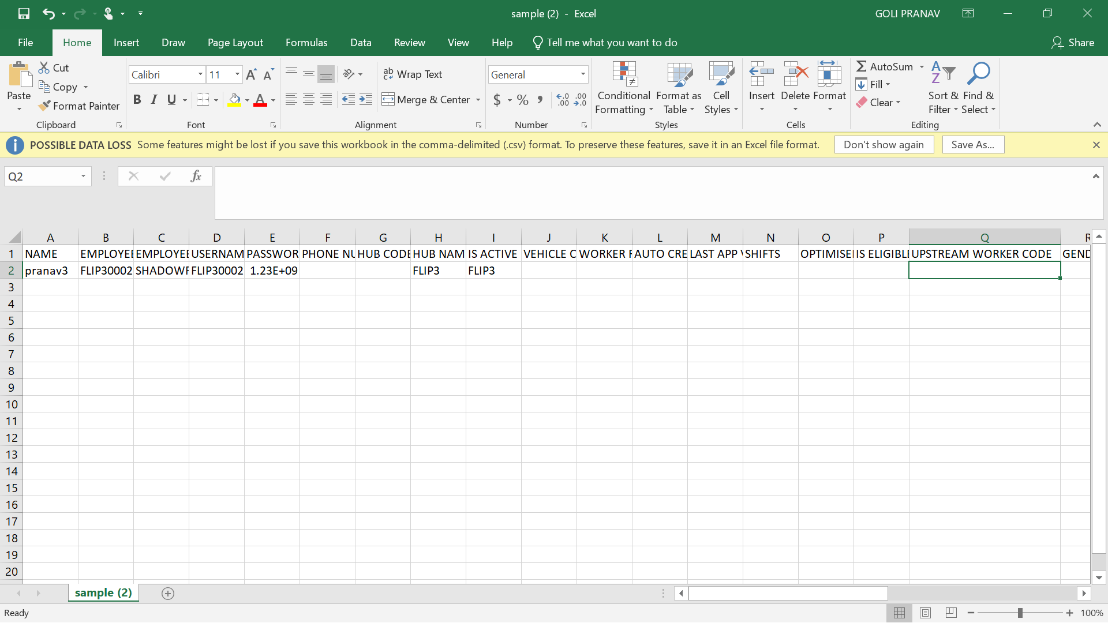Click the Borders icon
The image size is (1108, 623).
tap(203, 100)
